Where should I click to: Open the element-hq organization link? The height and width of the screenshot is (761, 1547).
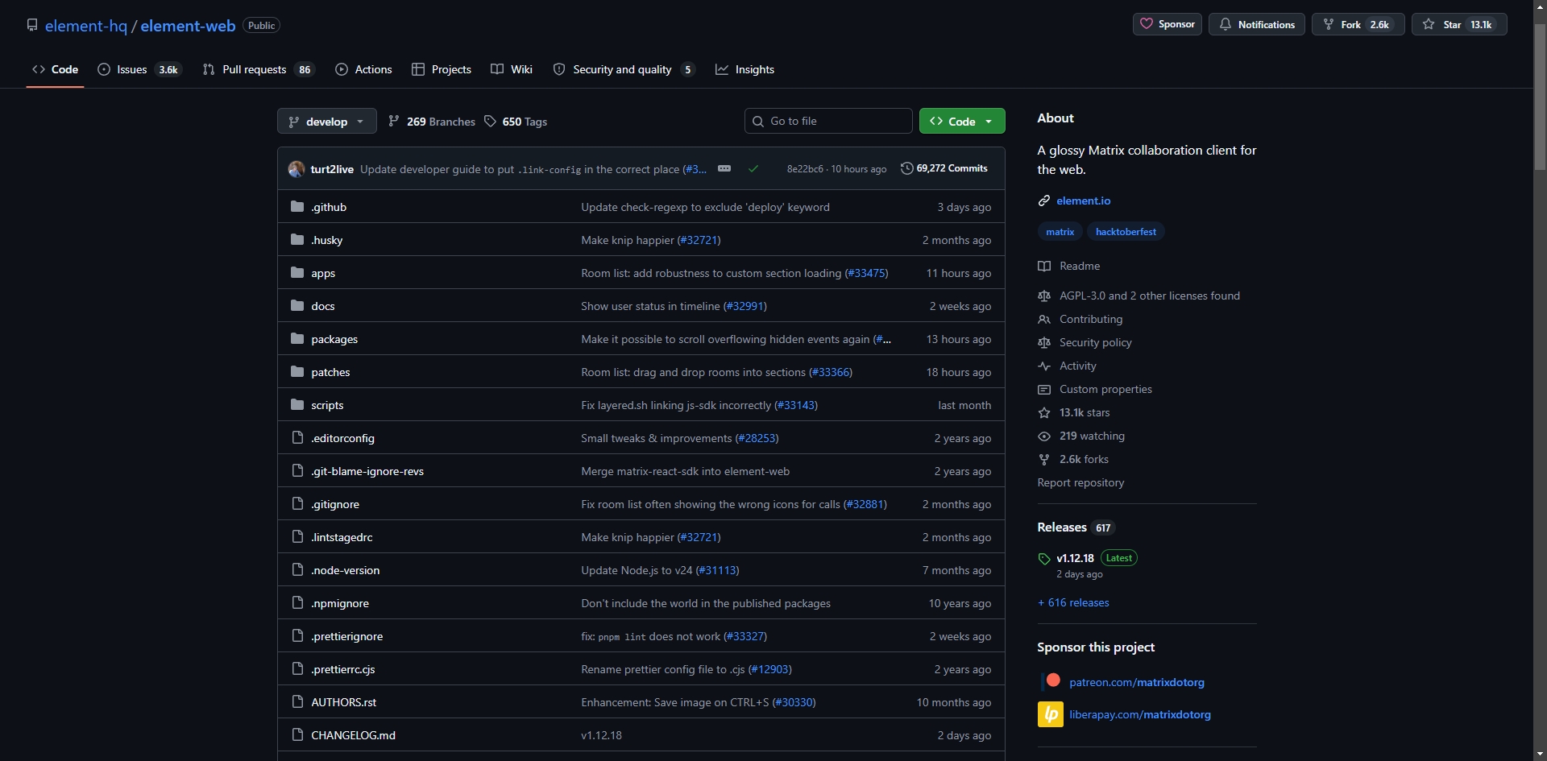coord(86,26)
